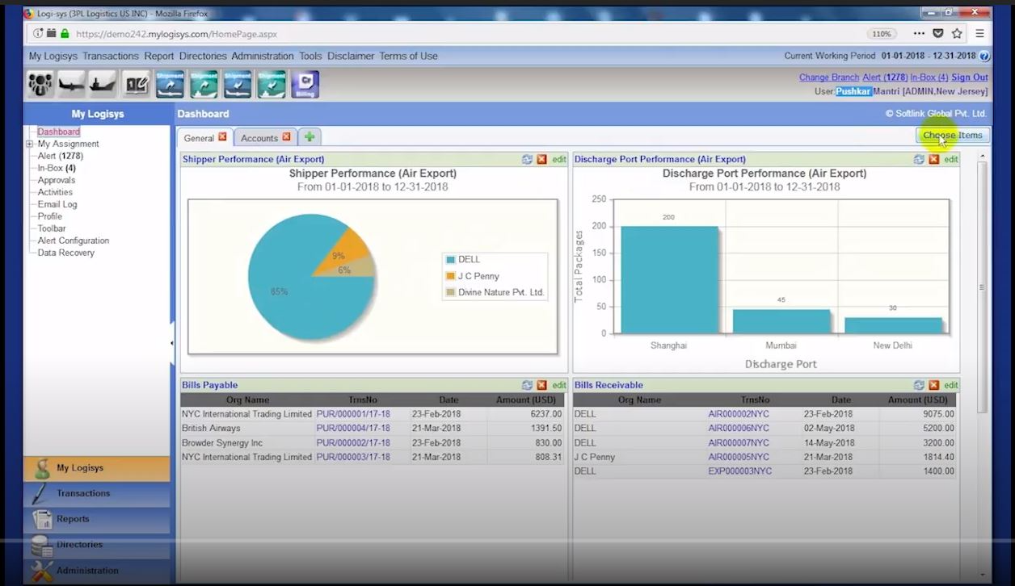Switch to the General dashboard tab

coord(200,137)
